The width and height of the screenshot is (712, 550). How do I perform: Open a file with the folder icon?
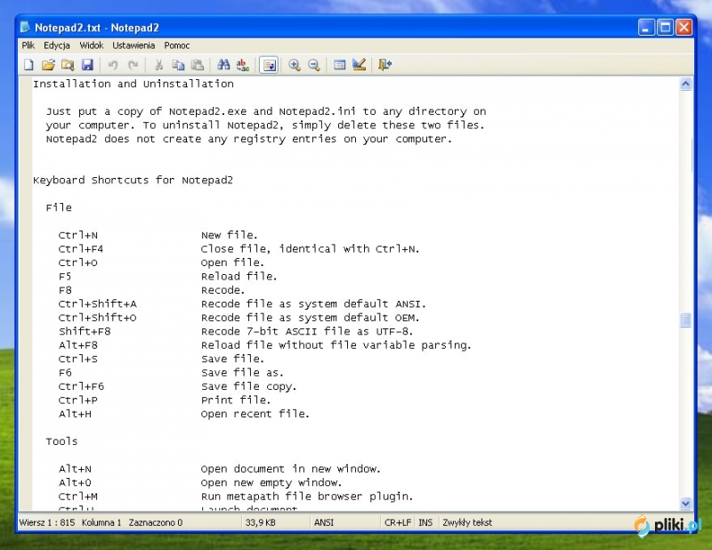[x=48, y=65]
